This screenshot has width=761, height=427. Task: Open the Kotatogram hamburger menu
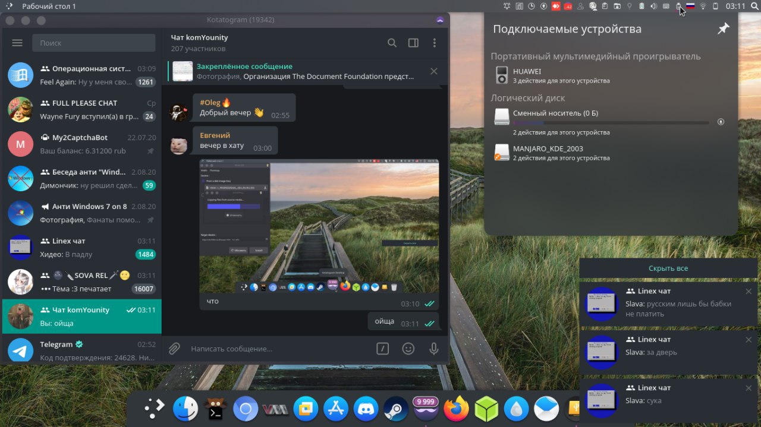click(x=17, y=43)
